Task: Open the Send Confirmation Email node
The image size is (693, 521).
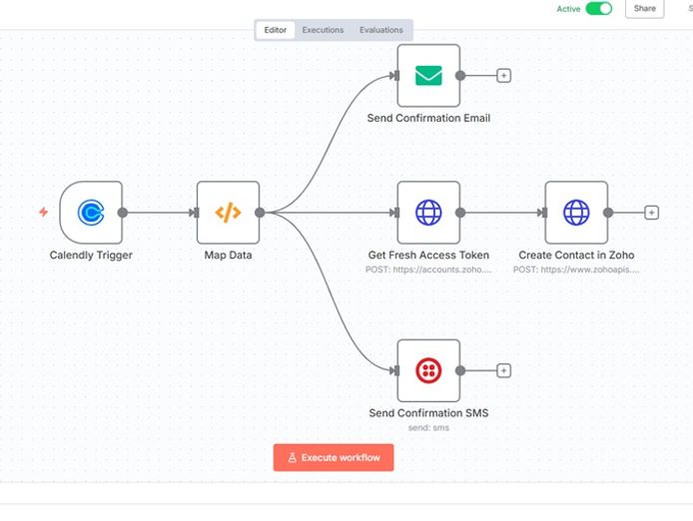Action: (x=428, y=75)
